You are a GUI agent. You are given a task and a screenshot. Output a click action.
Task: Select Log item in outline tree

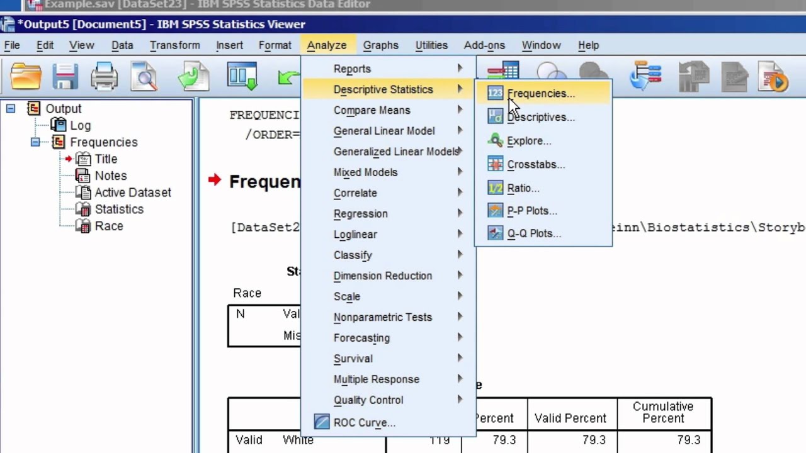pyautogui.click(x=80, y=125)
